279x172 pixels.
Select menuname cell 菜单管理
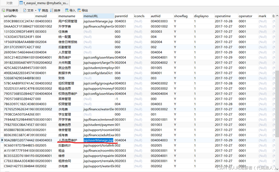(x=71, y=99)
